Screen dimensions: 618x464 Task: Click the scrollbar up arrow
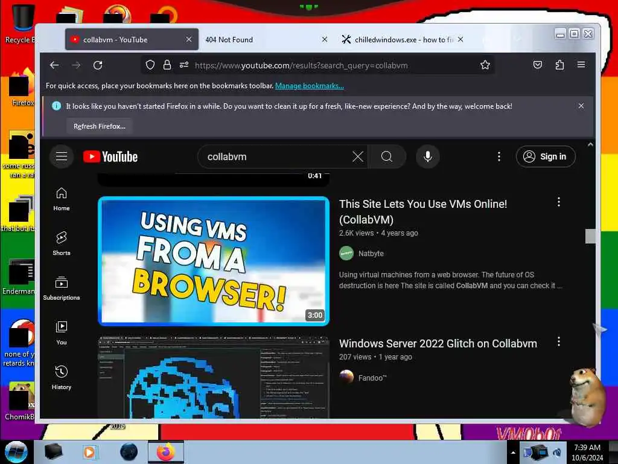(x=590, y=145)
